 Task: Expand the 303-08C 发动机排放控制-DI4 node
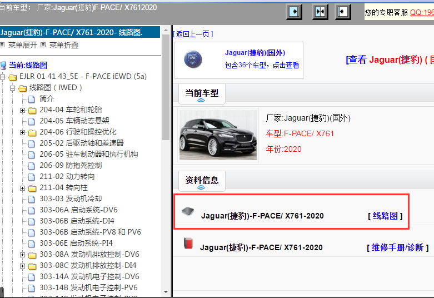coord(22,266)
